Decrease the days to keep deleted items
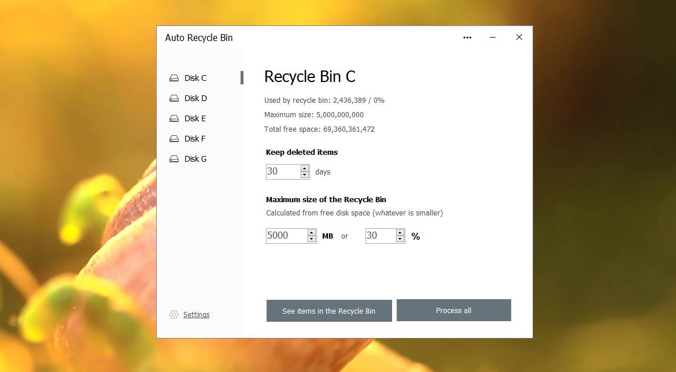Screen dimensions: 676x372 [x=305, y=175]
